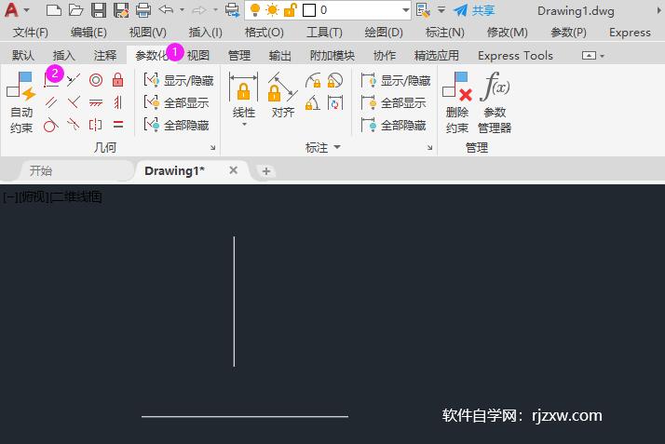Select the vertical line in drawing

pos(234,302)
